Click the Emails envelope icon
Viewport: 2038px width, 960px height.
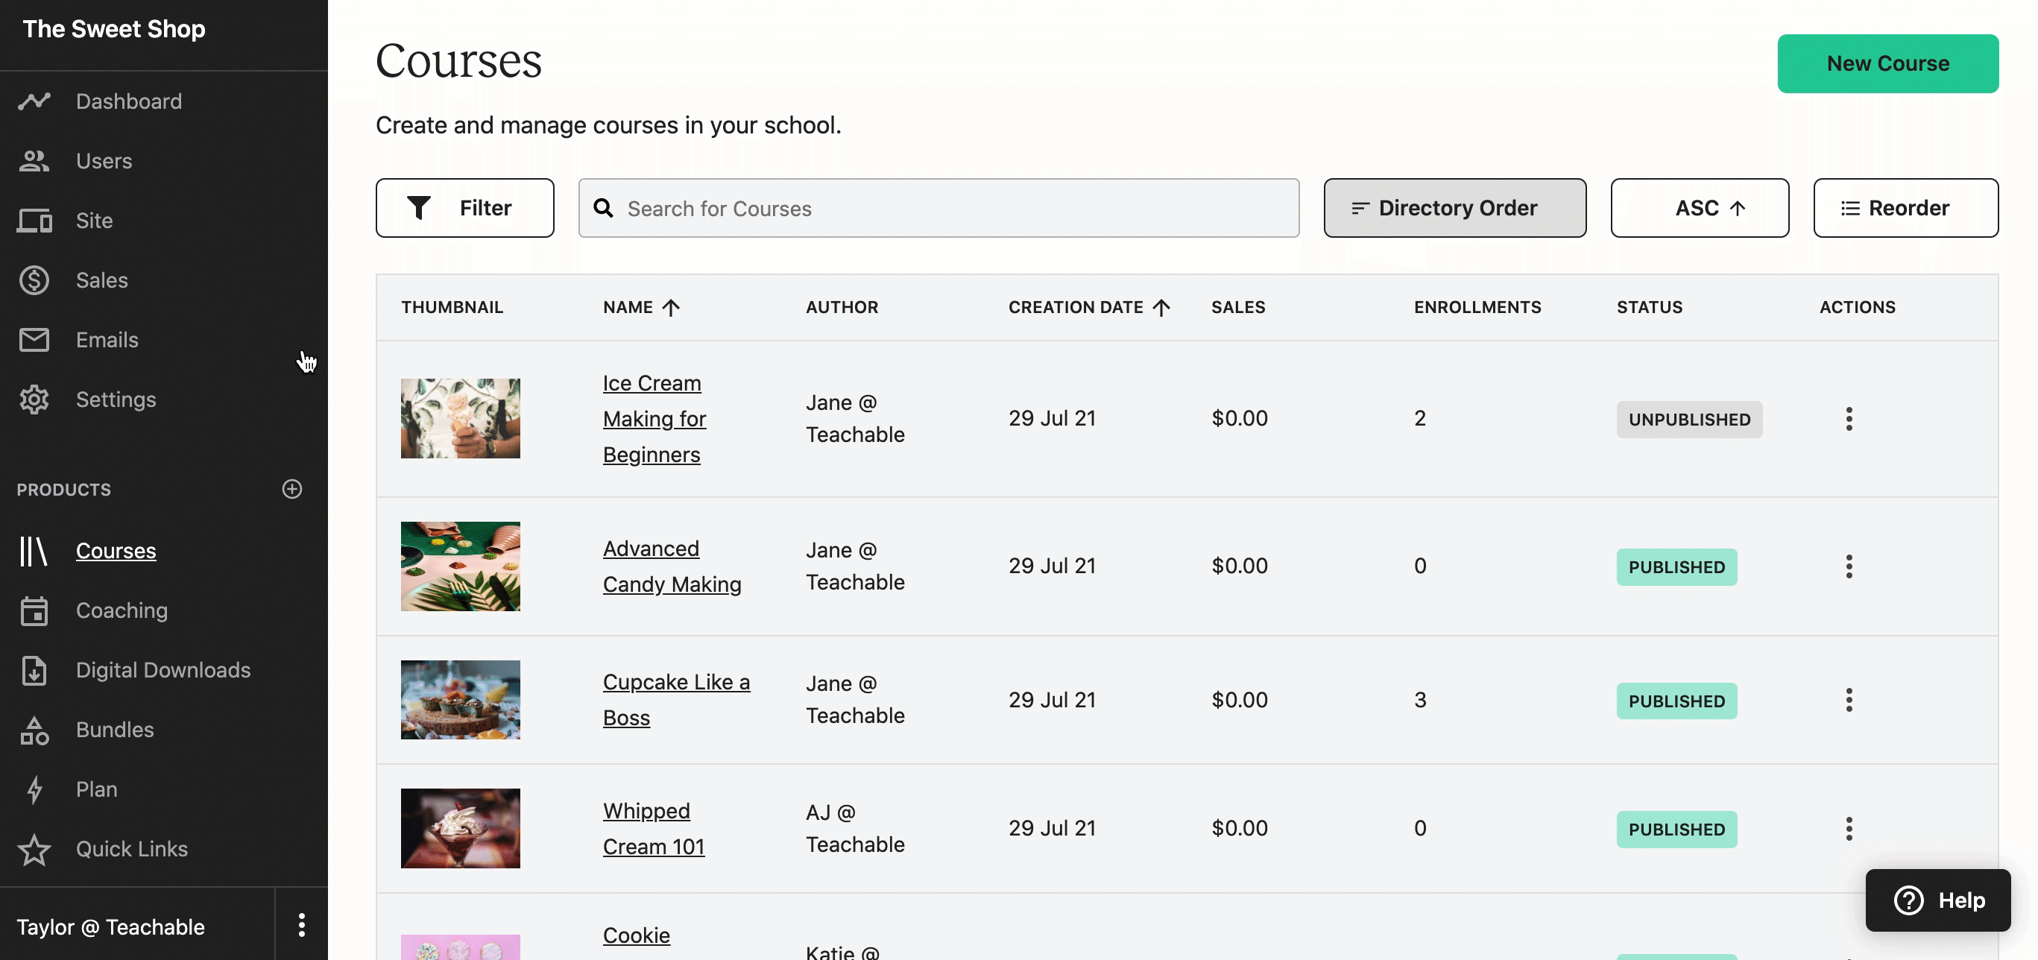click(x=34, y=339)
